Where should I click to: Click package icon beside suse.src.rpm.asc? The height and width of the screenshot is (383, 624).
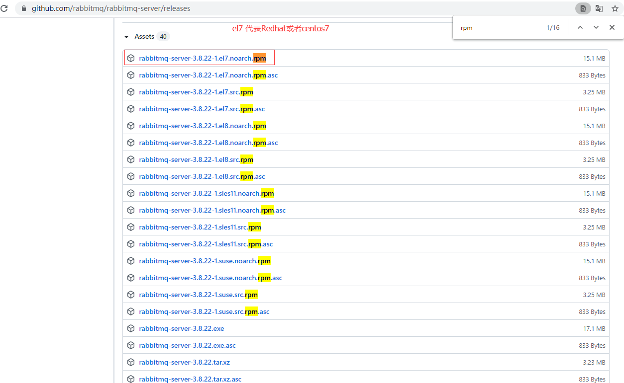[x=131, y=311]
